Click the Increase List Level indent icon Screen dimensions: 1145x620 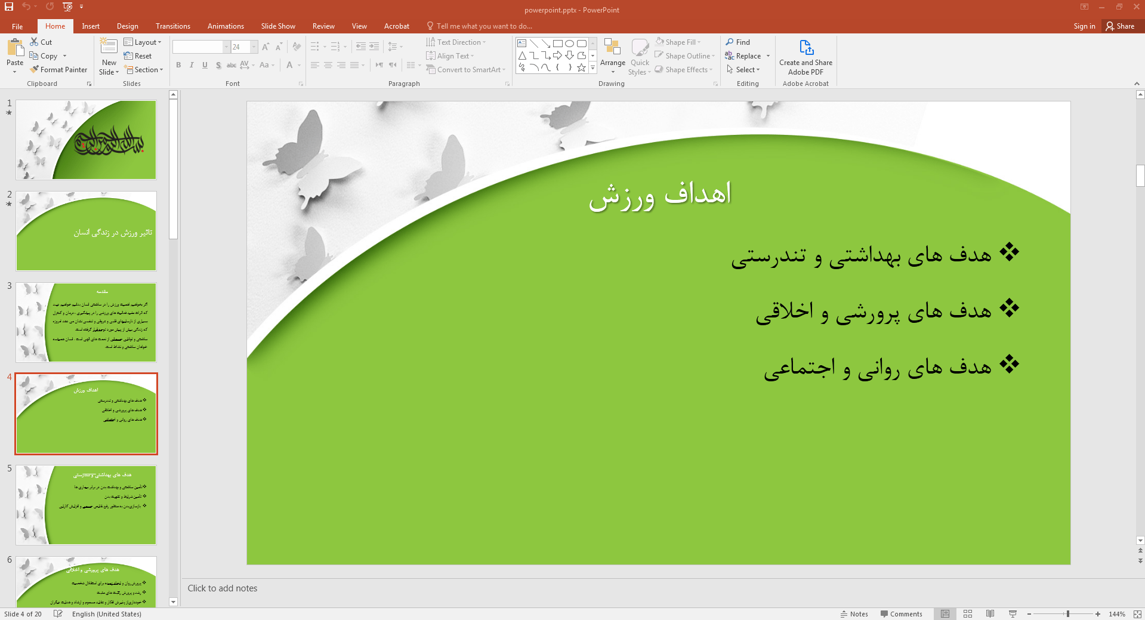pyautogui.click(x=374, y=47)
